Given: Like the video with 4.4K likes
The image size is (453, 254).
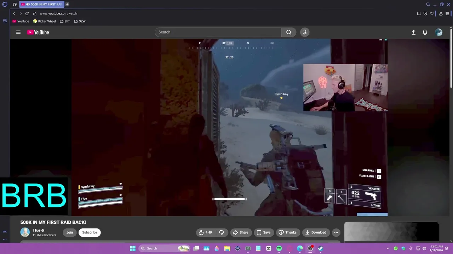Looking at the screenshot, I should [206, 232].
